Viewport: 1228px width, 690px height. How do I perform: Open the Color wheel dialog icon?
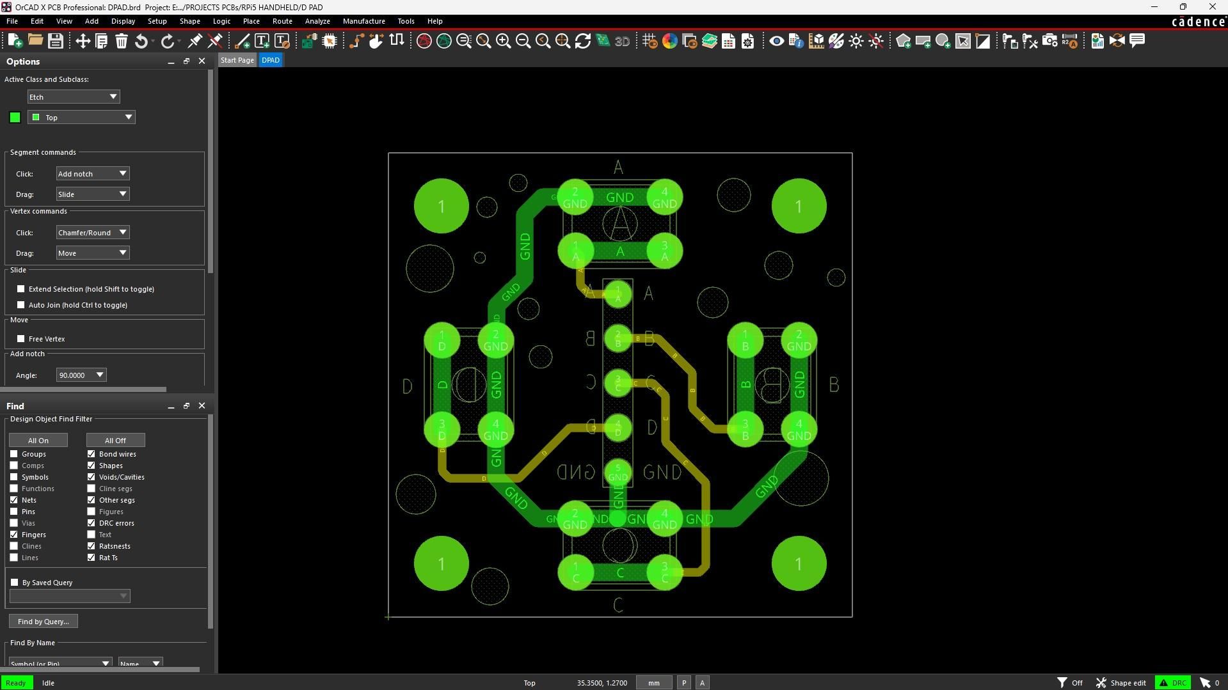coord(669,41)
